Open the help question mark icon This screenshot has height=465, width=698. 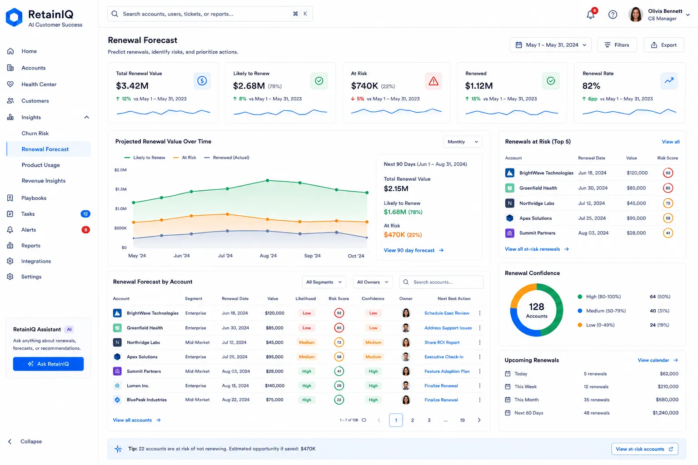pyautogui.click(x=613, y=15)
